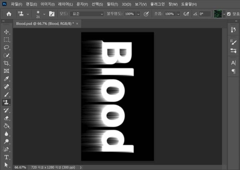240x170 pixels.
Task: Open the 편집(E) menu
Action: [31, 4]
